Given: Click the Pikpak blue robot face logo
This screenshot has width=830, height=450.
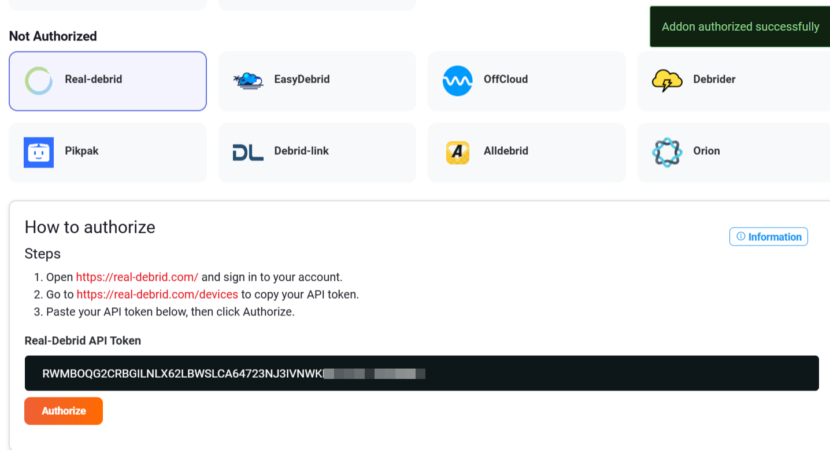Looking at the screenshot, I should tap(39, 152).
